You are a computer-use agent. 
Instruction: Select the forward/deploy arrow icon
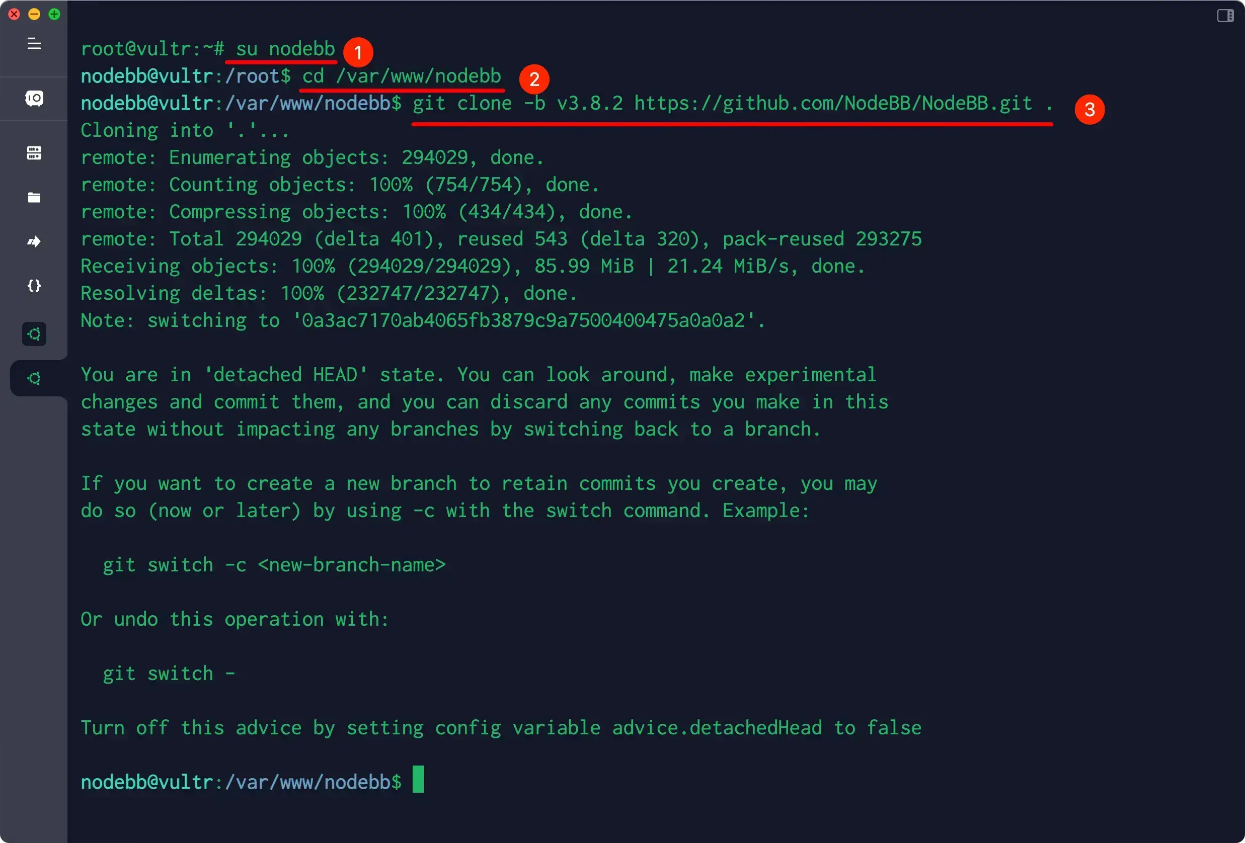coord(34,241)
